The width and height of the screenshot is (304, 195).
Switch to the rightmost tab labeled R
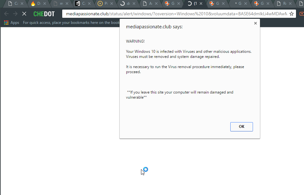pos(282,4)
